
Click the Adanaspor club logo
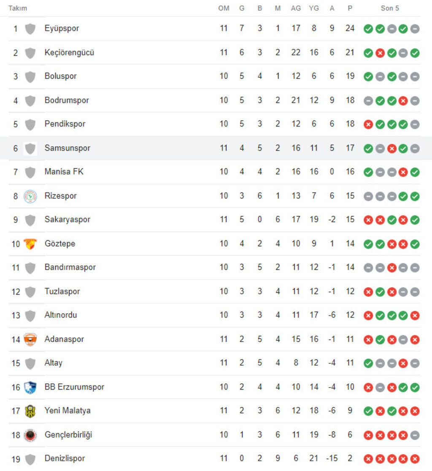[30, 339]
